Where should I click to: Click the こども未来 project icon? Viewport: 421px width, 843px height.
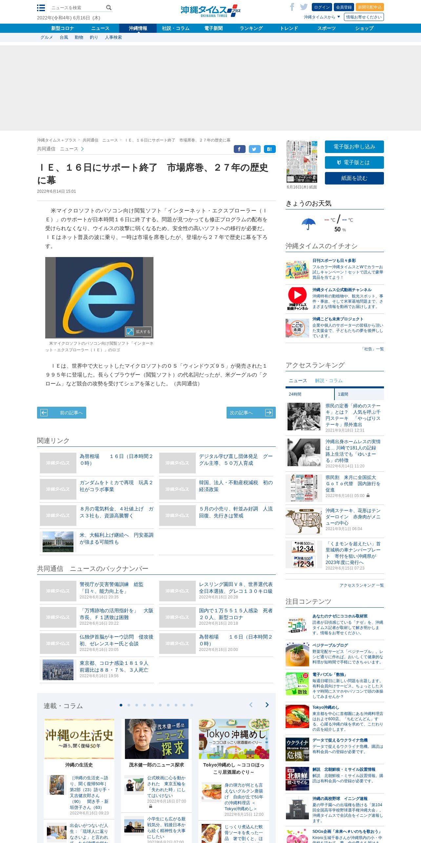pos(297,328)
